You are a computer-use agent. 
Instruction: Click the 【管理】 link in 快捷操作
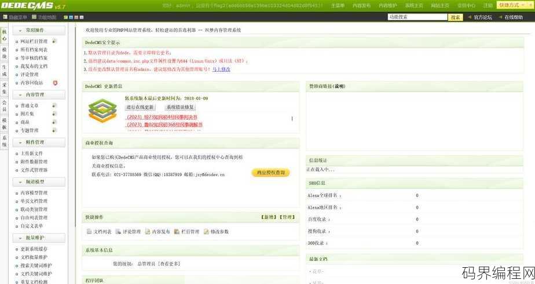pyautogui.click(x=287, y=217)
